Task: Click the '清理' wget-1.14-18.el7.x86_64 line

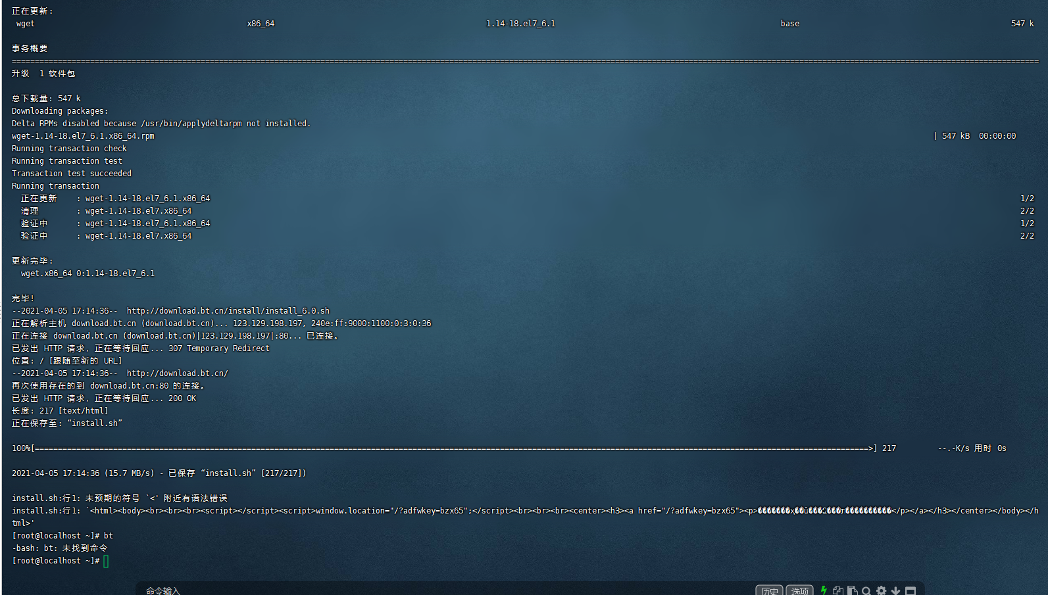Action: [106, 211]
